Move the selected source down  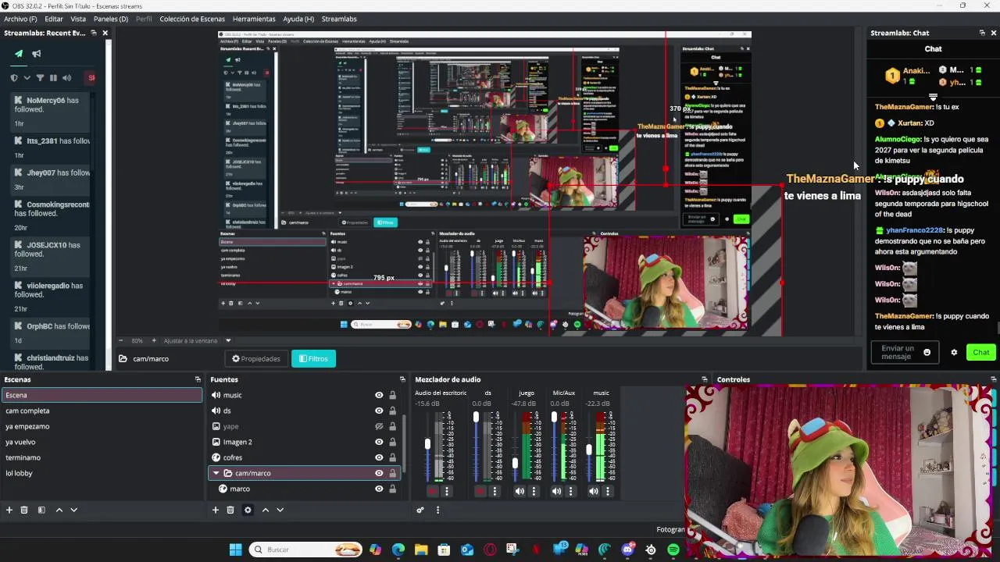(280, 510)
